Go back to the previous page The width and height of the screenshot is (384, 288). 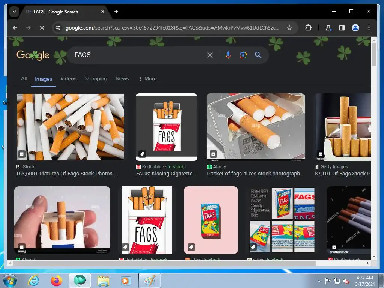tap(15, 28)
